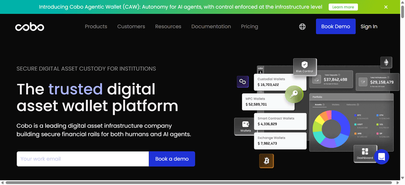This screenshot has height=185, width=405.
Task: Click the Cobo logo
Action: coord(29,26)
